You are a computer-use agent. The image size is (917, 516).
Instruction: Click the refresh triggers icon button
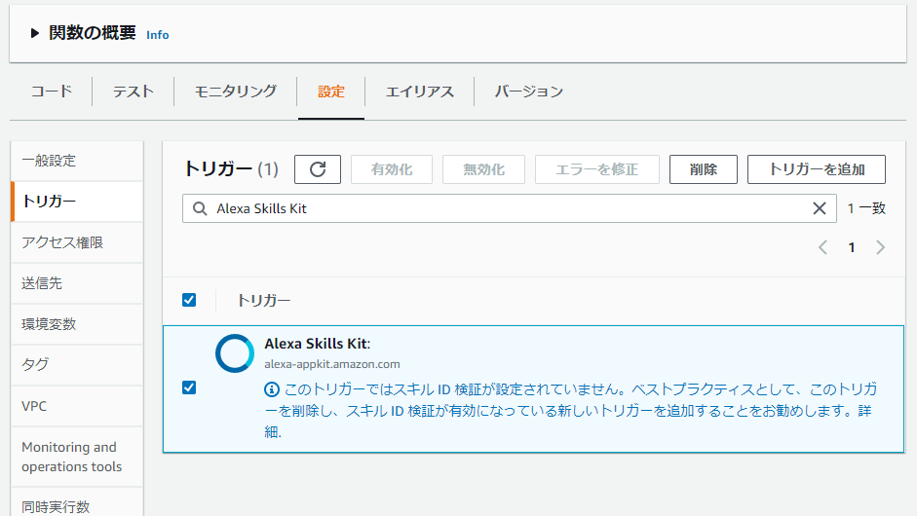click(x=318, y=169)
